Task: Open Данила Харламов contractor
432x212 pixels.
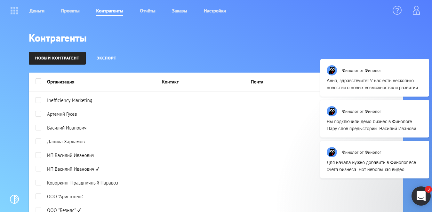Action: click(x=66, y=142)
